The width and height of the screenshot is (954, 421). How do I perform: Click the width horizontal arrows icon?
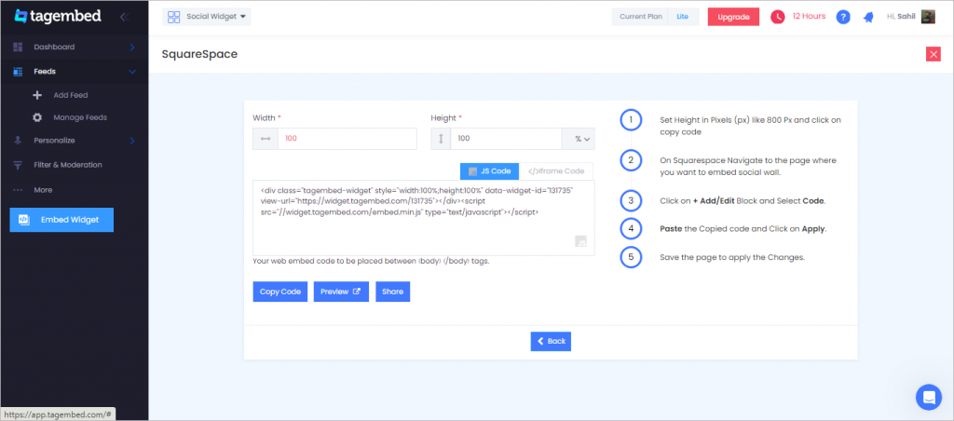pos(266,139)
